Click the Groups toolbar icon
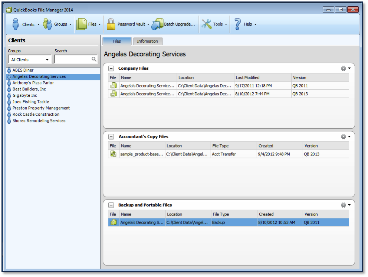 [47, 24]
